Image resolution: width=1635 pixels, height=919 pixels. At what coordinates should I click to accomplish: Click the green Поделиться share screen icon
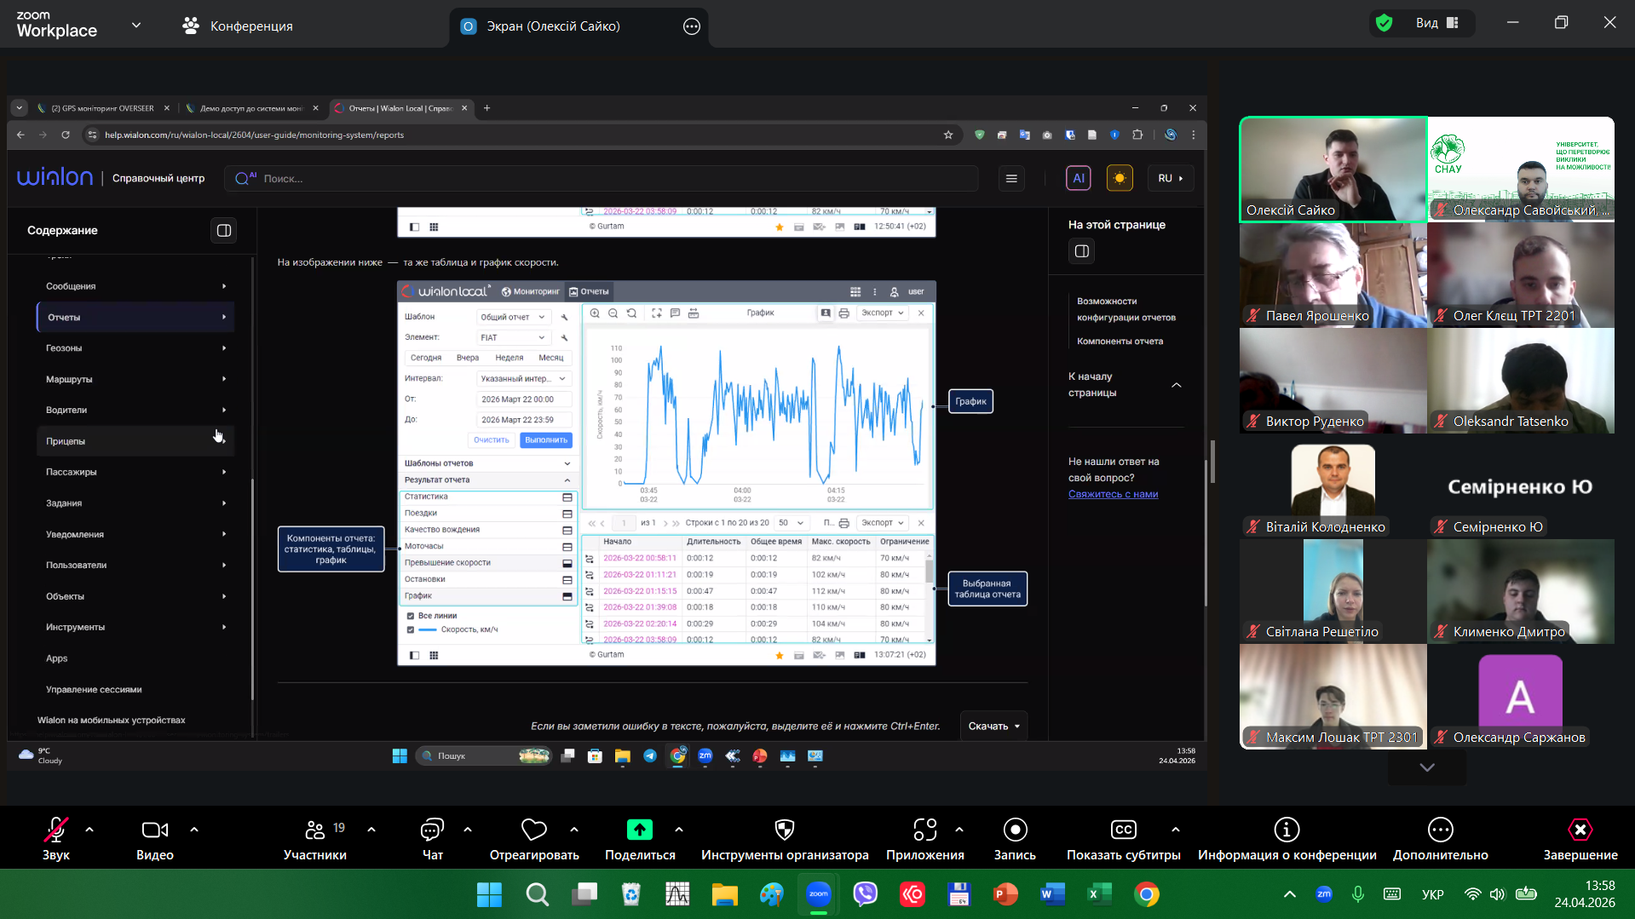(x=639, y=830)
